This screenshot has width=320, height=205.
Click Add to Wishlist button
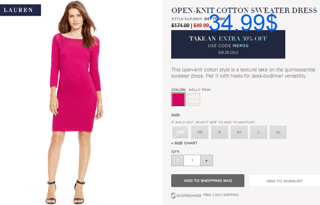284,181
